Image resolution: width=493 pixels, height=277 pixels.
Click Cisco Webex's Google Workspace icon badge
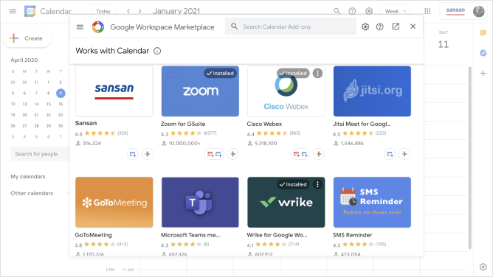[319, 154]
